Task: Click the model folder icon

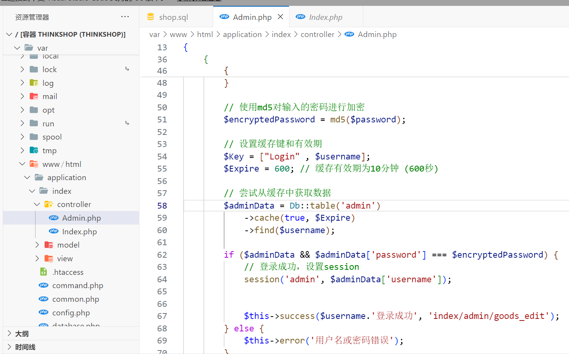Action: pyautogui.click(x=49, y=245)
